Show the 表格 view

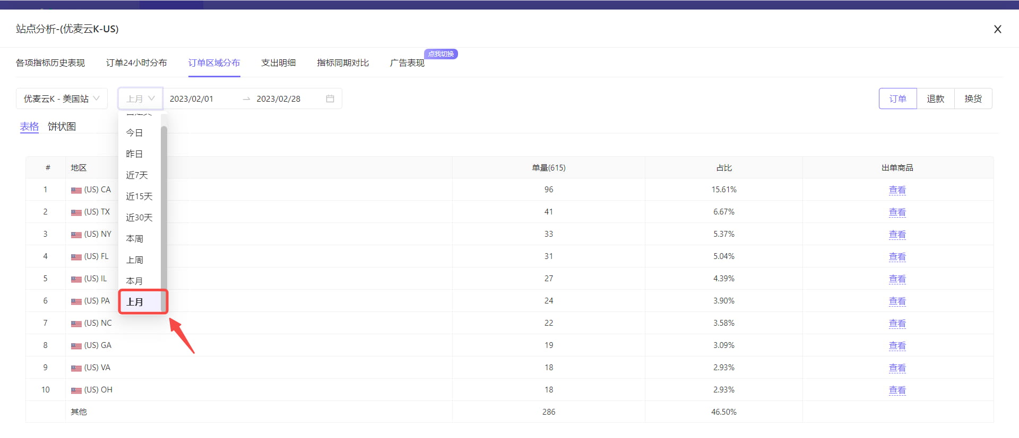click(29, 127)
